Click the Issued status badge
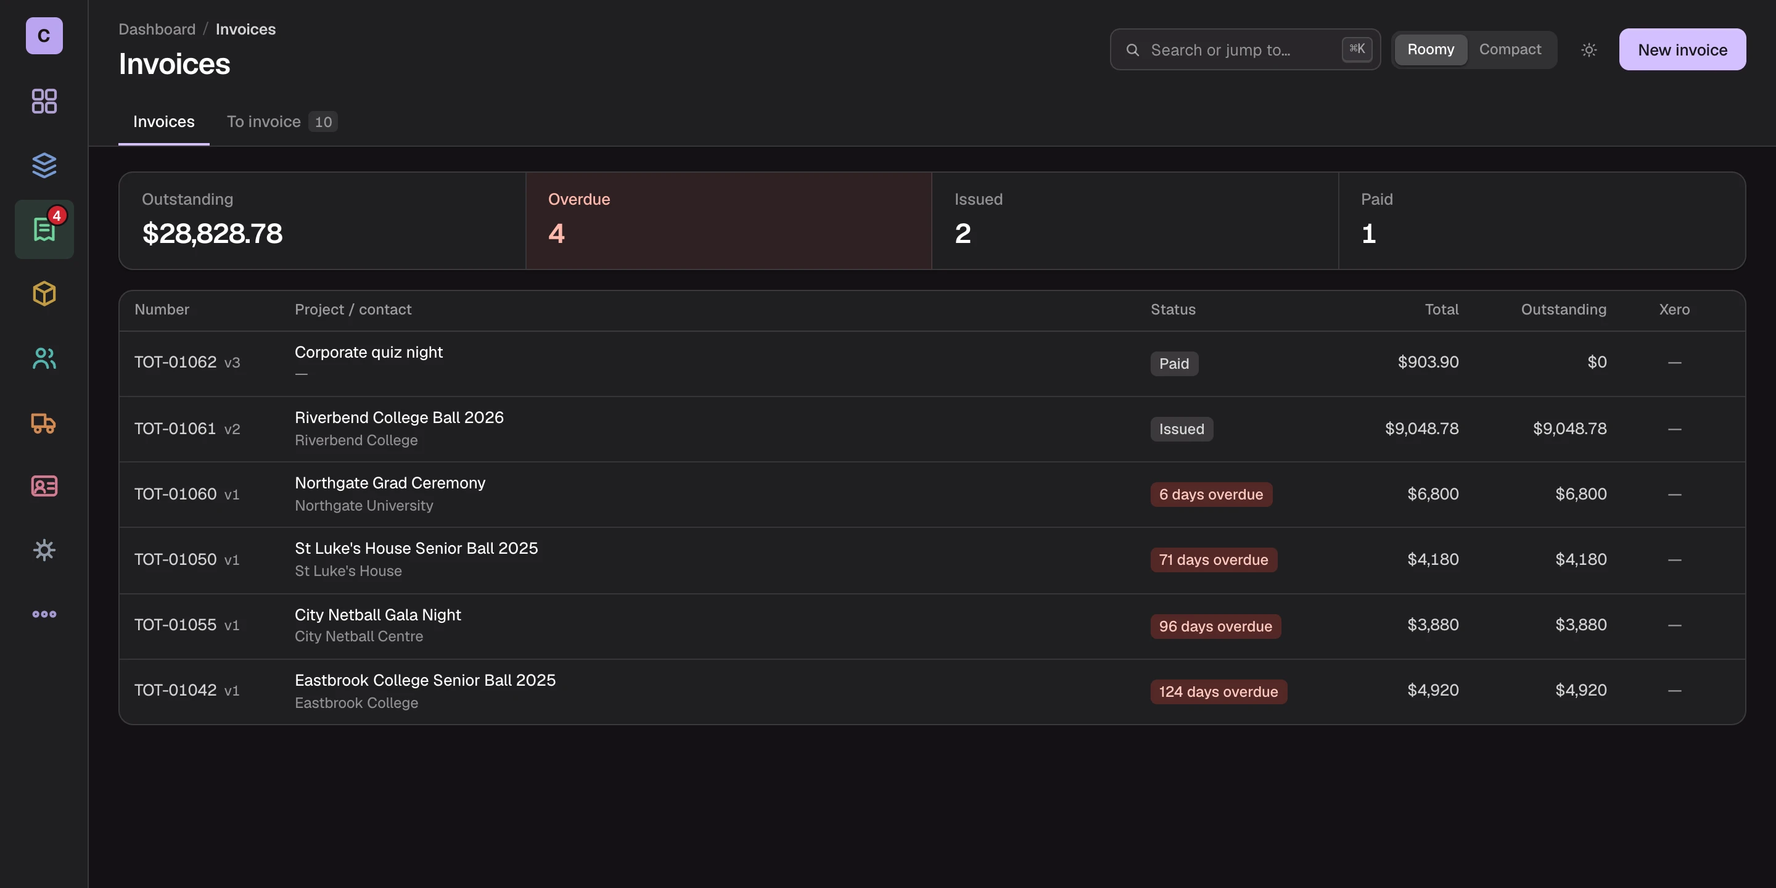The image size is (1776, 888). [x=1181, y=429]
